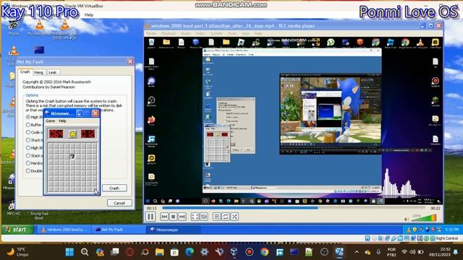Switch to windows 2000 bsod taskbar item
The height and width of the screenshot is (260, 463).
(64, 230)
